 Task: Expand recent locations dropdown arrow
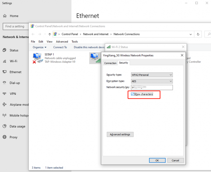[45, 34]
